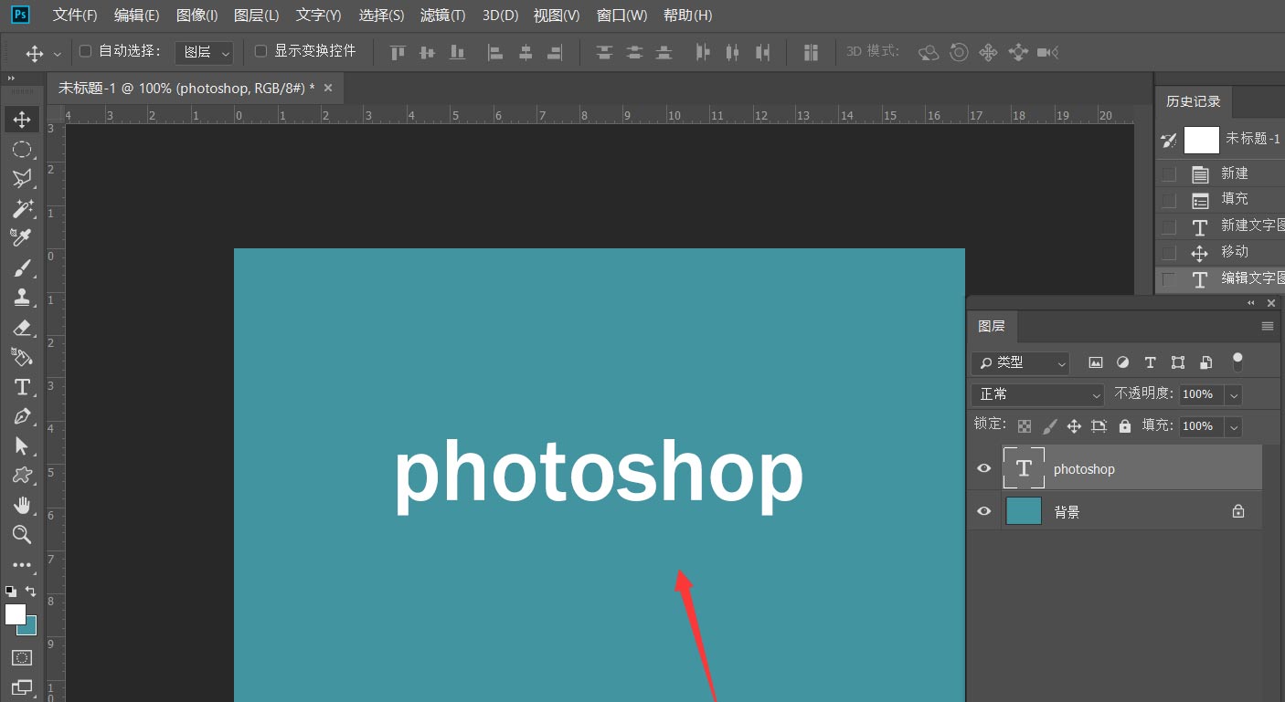Align horizontal centers in options bar
Screen dimensions: 1285x702
click(525, 52)
